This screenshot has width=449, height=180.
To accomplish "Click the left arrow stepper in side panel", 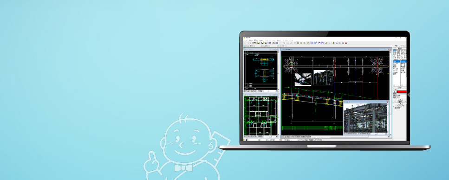I will coord(395,102).
